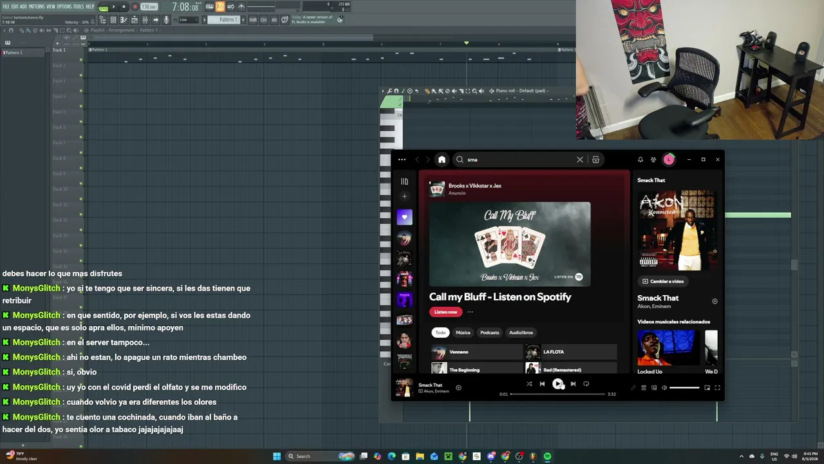Viewport: 824px width, 464px height.
Task: Open the Spotify three-dot menu
Action: [402, 160]
